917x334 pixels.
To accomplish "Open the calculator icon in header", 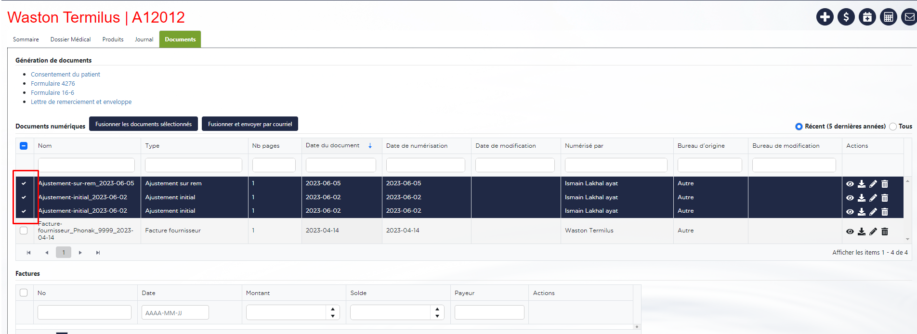I will click(888, 17).
